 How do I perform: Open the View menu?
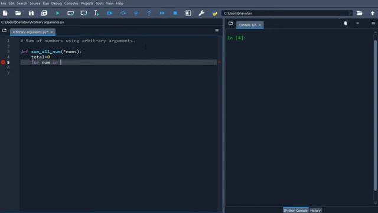coord(110,4)
